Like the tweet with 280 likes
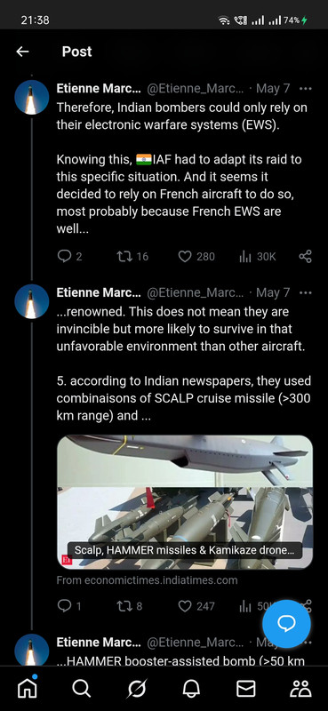328x711 pixels. pyautogui.click(x=196, y=257)
